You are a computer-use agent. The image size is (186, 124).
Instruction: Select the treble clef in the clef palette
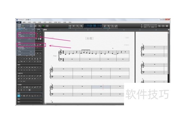point(19,96)
